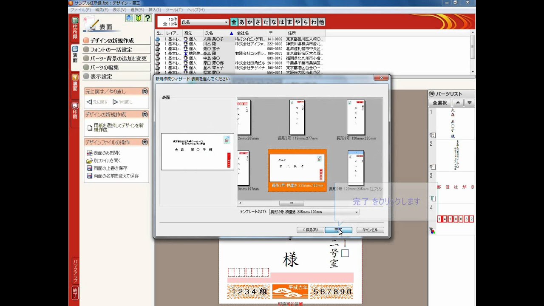This screenshot has width=544, height=306.
Task: Select パーツの編集 in the left panel
Action: (116, 68)
